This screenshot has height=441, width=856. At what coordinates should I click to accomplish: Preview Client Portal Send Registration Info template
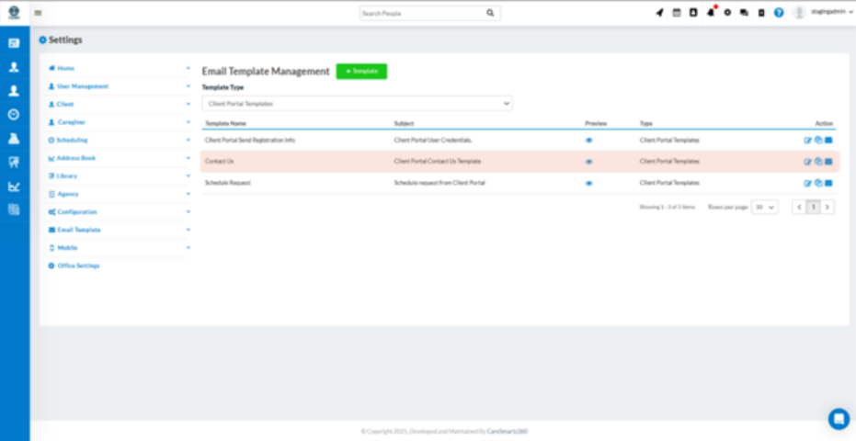(x=588, y=140)
